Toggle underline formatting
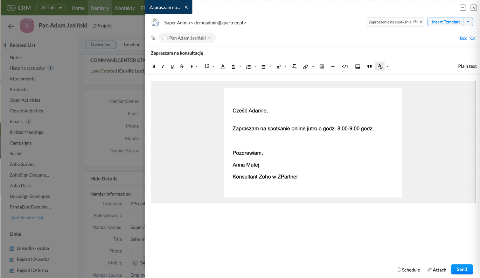Viewport: 480px width, 278px height. (172, 66)
